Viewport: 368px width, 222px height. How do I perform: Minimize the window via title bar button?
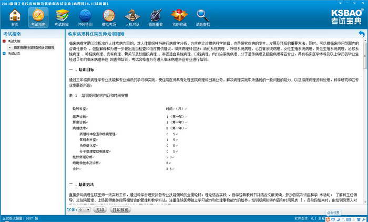(347, 3)
